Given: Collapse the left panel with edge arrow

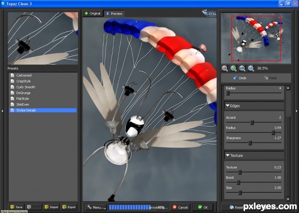Looking at the screenshot, I should pyautogui.click(x=2, y=111).
